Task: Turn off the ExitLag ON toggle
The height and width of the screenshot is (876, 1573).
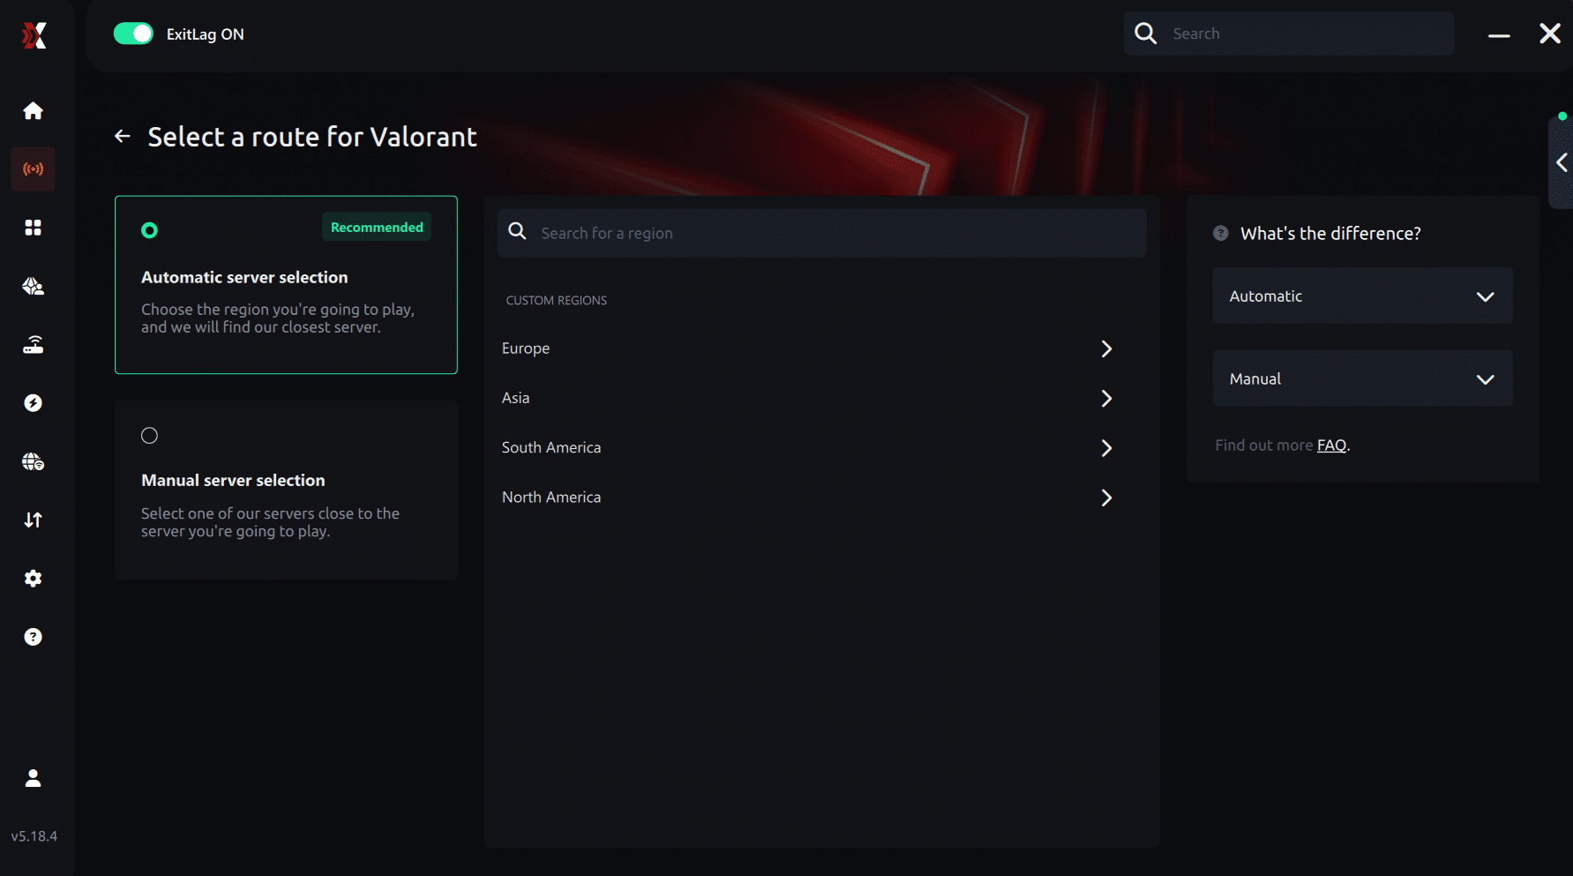Action: (x=133, y=34)
